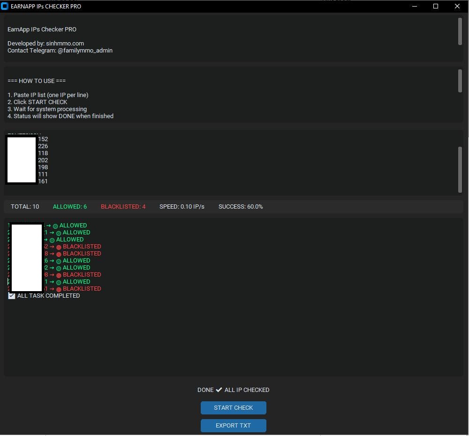Click step 2. Click START CHECK instruction
The height and width of the screenshot is (436, 469).
[37, 102]
